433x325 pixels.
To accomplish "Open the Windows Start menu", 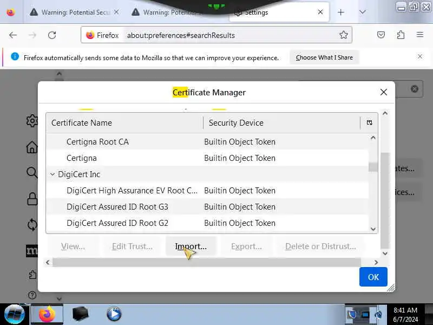I will tap(15, 314).
